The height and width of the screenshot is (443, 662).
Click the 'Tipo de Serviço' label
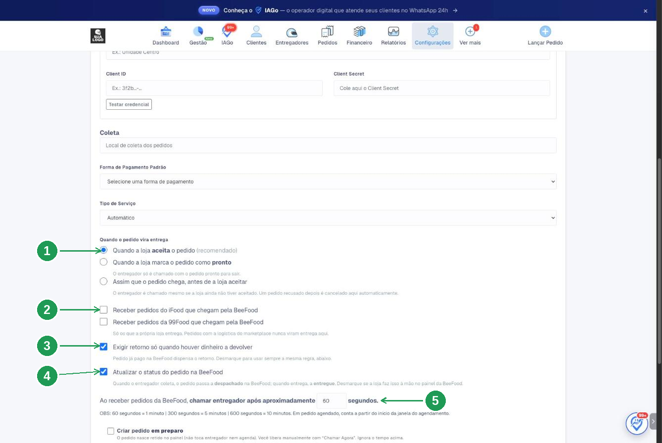click(x=118, y=204)
